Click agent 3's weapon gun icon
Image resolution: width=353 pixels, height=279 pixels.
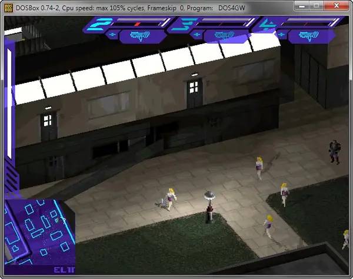(221, 36)
